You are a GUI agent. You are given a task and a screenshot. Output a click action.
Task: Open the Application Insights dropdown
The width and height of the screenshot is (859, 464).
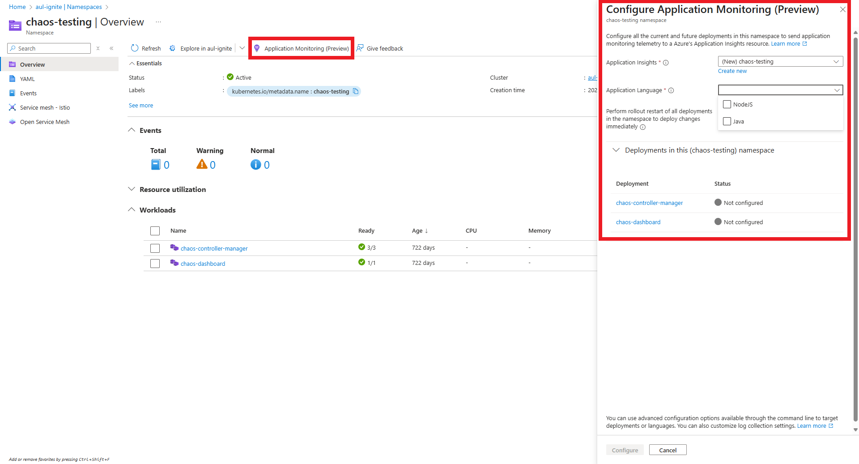pyautogui.click(x=780, y=62)
